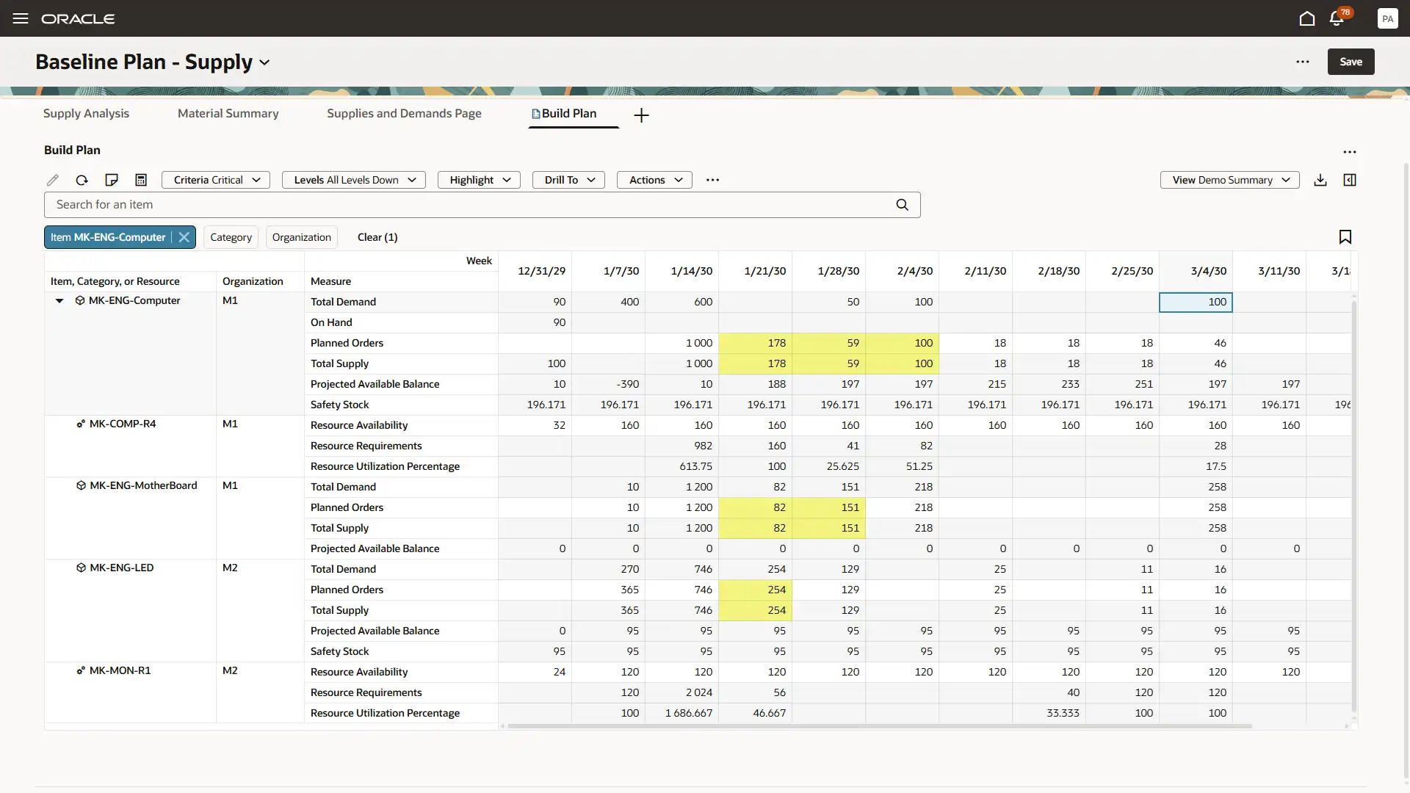Toggle the Organization filter chip

(x=301, y=237)
